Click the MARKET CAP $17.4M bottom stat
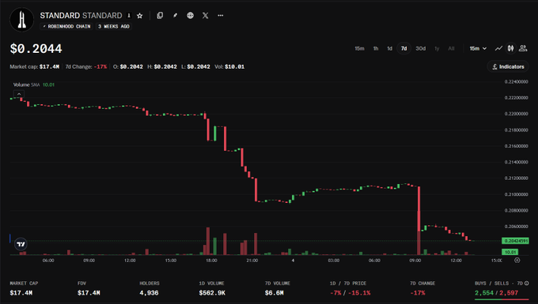 [x=24, y=288]
